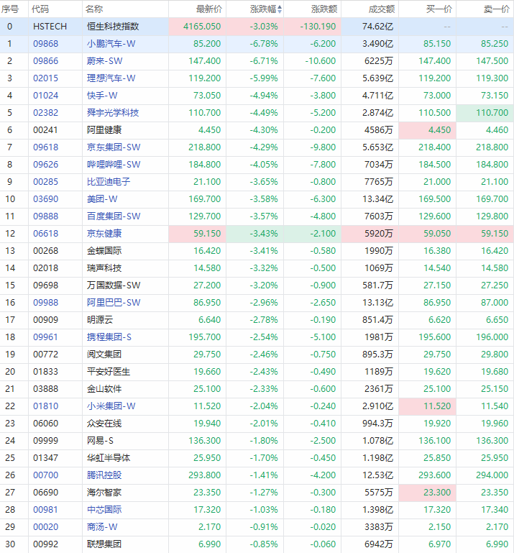The height and width of the screenshot is (553, 514).
Task: Click 舜宇光学科技 ask price 110.700
Action: coord(492,113)
